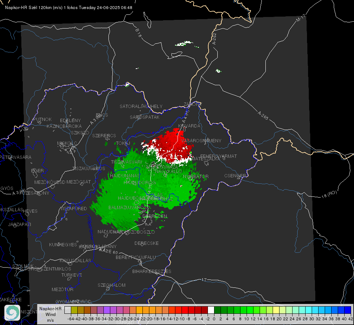Viewport: 354px width, 325px height.
Task: Click the BERETTYÓÚJFALU label
Action: pyautogui.click(x=136, y=257)
